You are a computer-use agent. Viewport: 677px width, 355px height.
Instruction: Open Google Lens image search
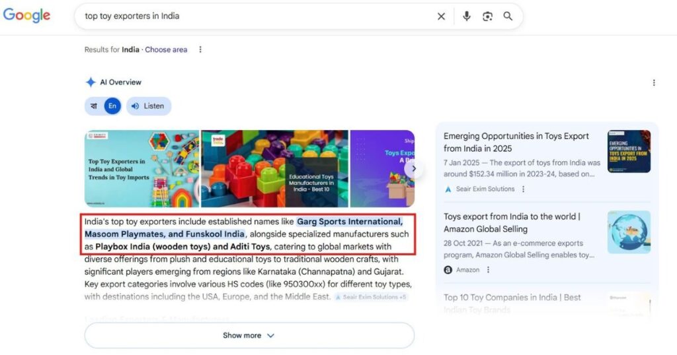(x=487, y=16)
